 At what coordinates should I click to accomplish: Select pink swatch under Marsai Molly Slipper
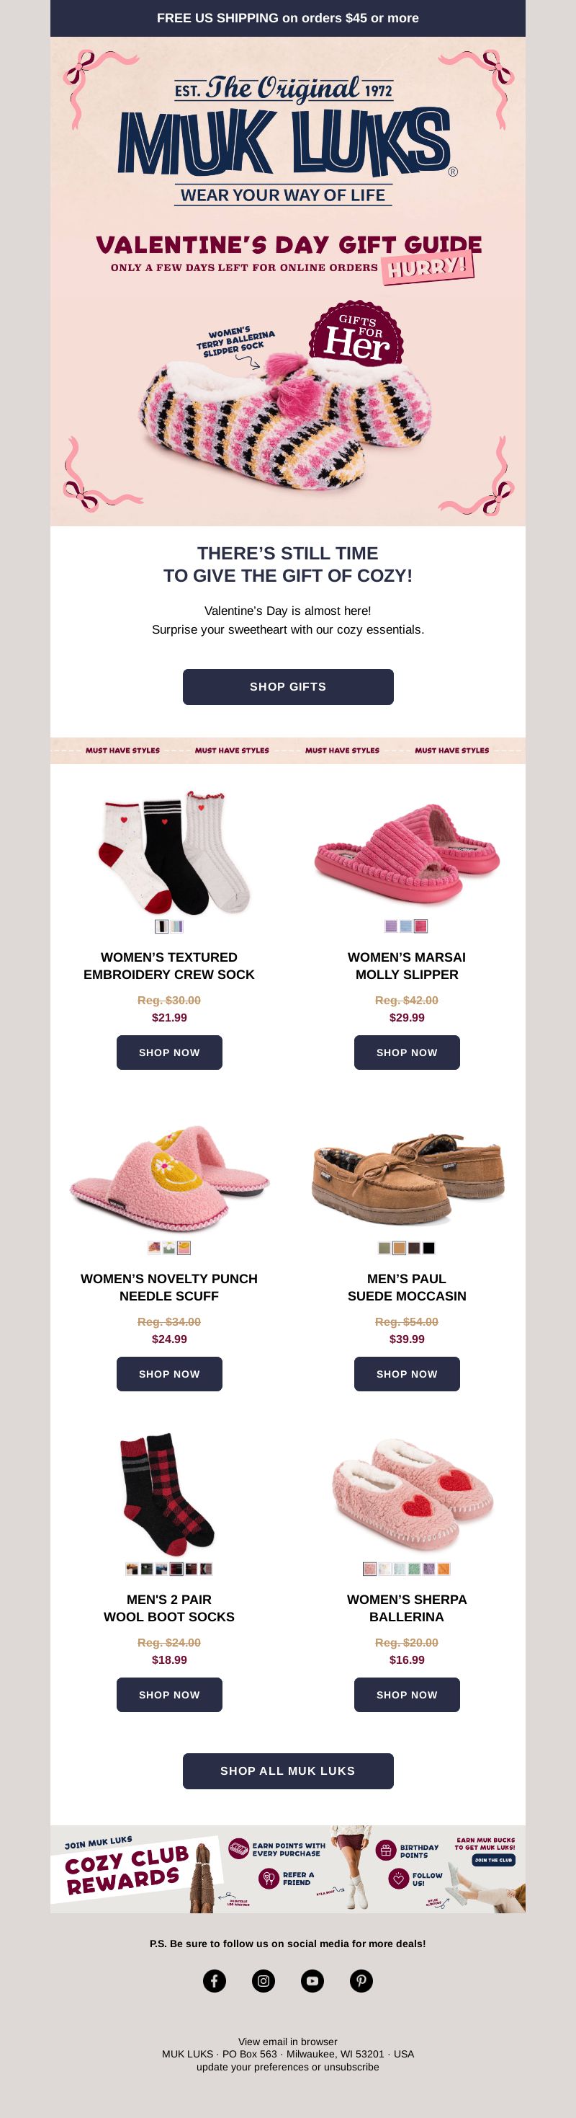click(x=420, y=926)
